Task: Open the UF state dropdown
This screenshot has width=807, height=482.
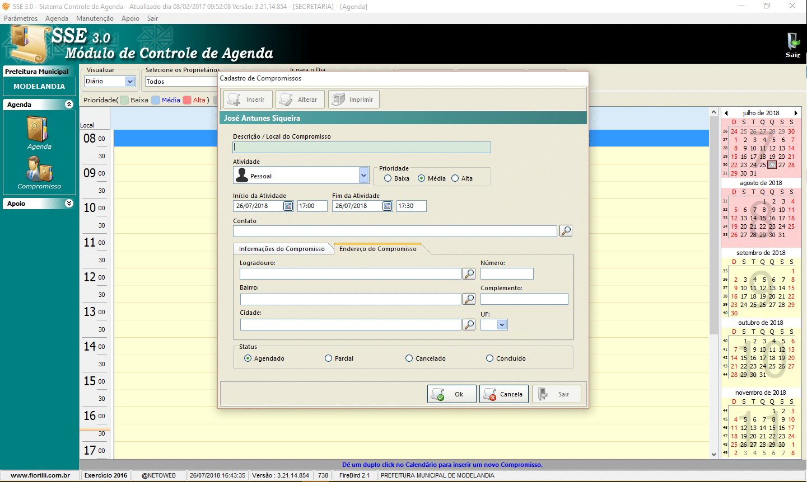Action: (502, 325)
